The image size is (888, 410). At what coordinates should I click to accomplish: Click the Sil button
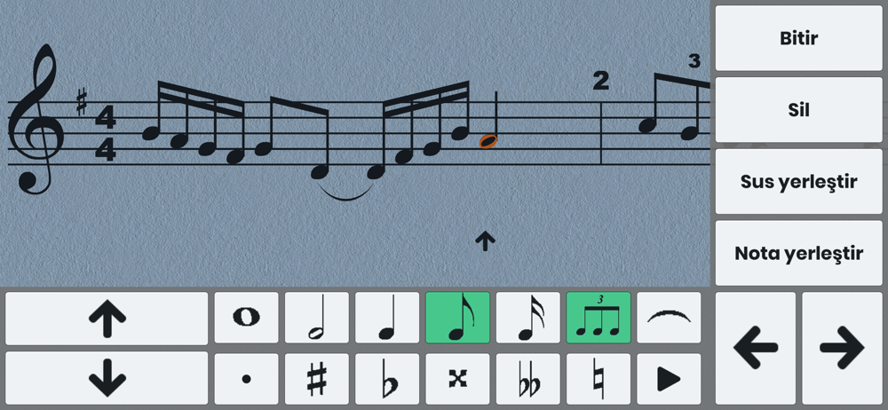click(798, 110)
